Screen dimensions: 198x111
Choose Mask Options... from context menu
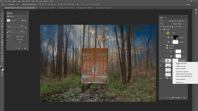pos(180,82)
